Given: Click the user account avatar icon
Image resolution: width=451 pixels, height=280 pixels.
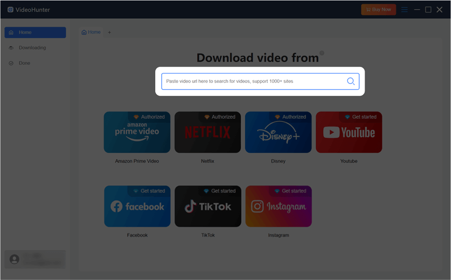Looking at the screenshot, I should 15,259.
